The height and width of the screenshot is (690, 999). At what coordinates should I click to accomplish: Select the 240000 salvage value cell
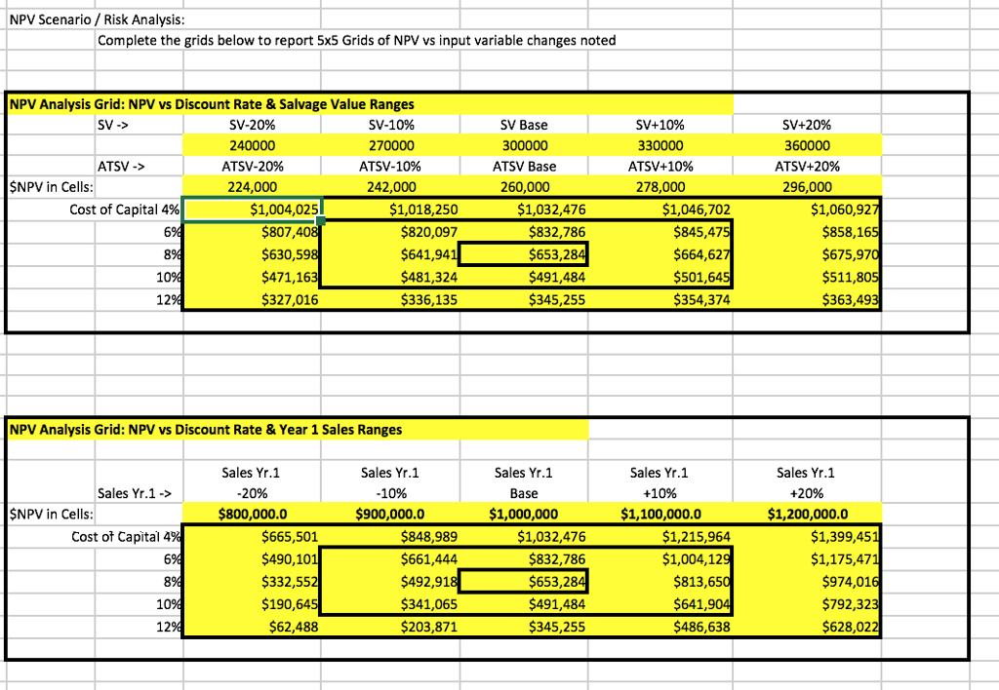253,145
